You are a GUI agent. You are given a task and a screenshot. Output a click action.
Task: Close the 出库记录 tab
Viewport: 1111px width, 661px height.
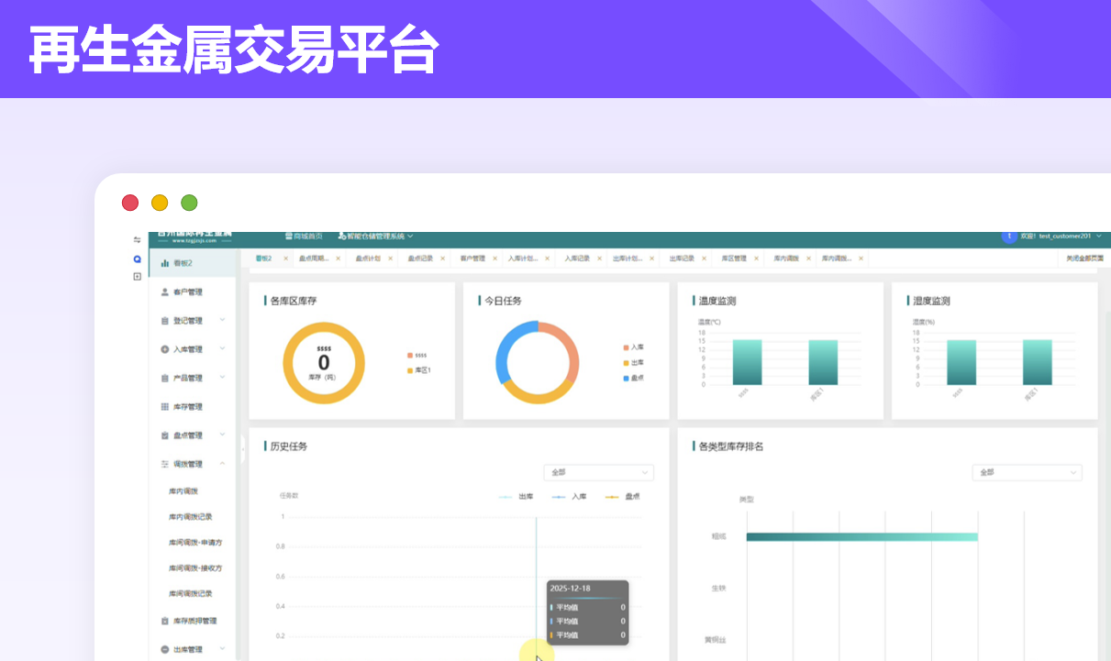click(x=705, y=259)
